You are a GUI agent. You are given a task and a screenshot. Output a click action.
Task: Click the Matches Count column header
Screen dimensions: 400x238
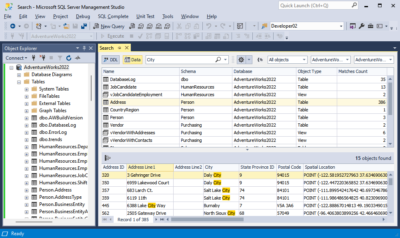pos(362,72)
